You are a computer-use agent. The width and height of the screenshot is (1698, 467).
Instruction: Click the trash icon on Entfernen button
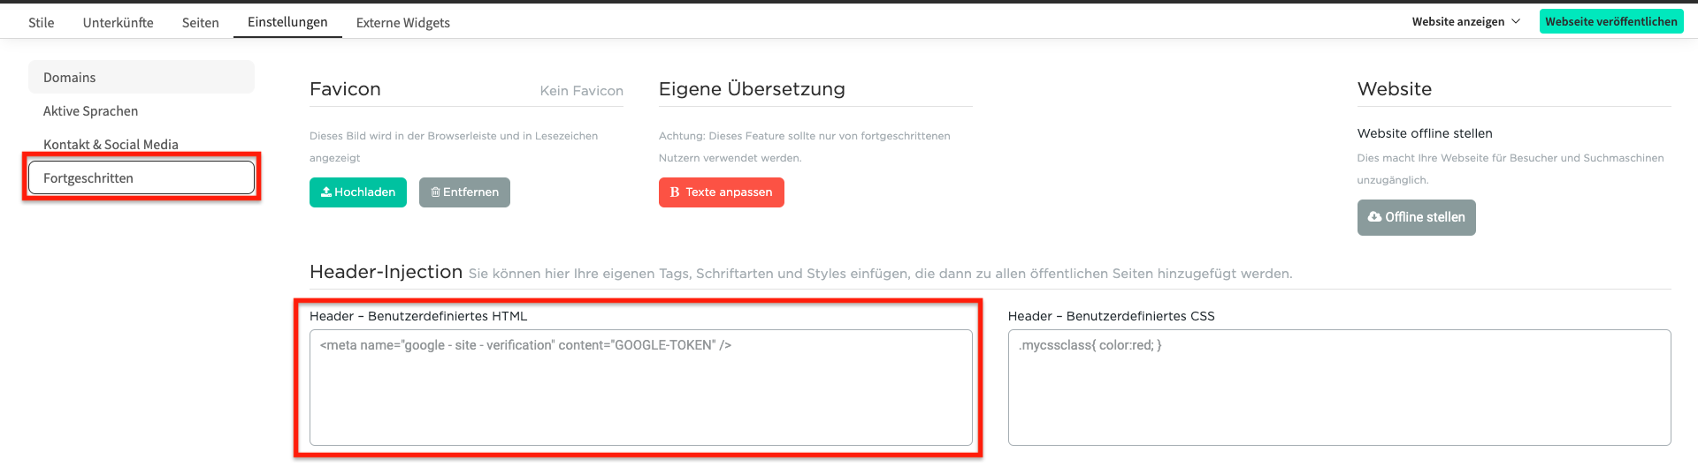pyautogui.click(x=435, y=192)
